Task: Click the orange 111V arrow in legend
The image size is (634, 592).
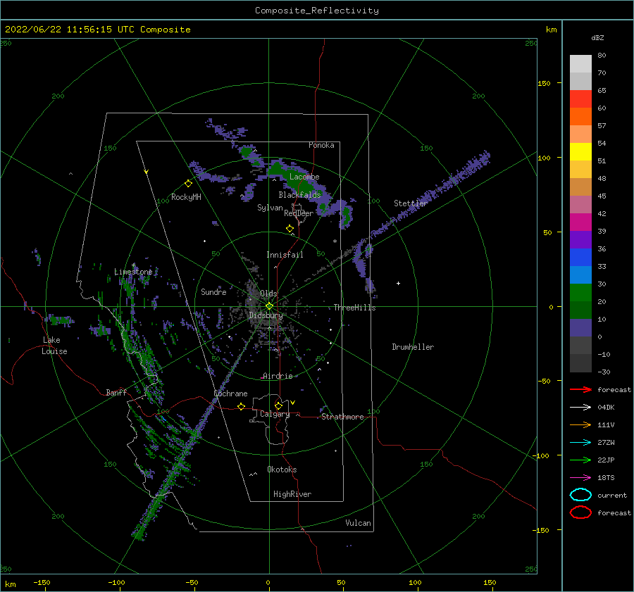Action: click(580, 424)
